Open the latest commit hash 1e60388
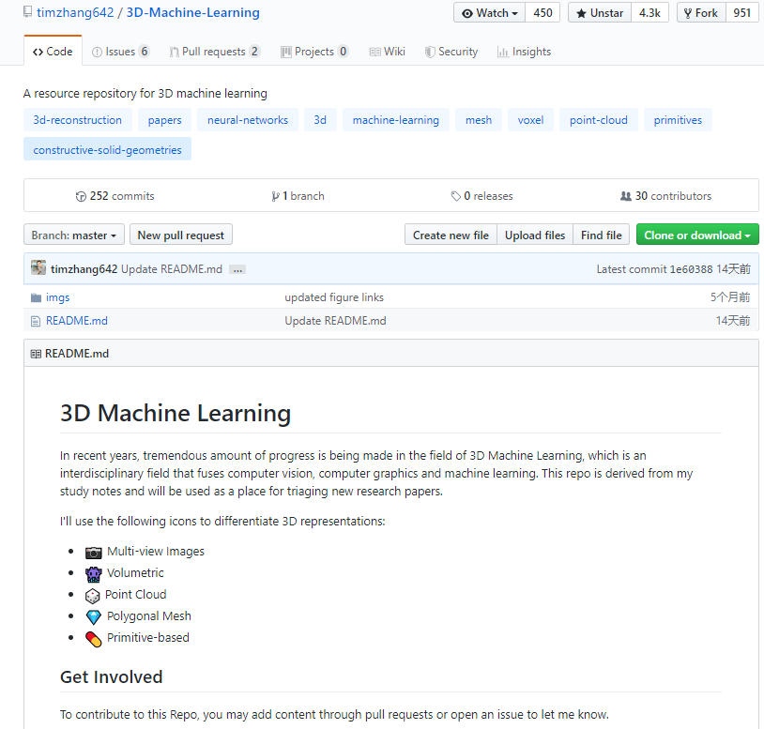 coord(691,269)
